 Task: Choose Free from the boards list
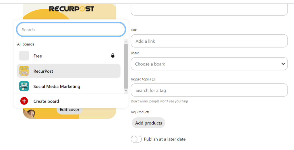coord(69,56)
